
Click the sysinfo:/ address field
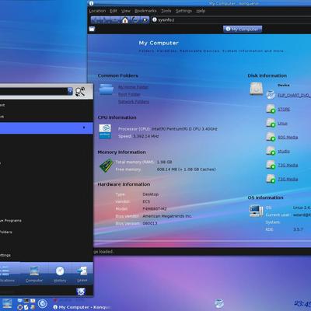pos(231,20)
